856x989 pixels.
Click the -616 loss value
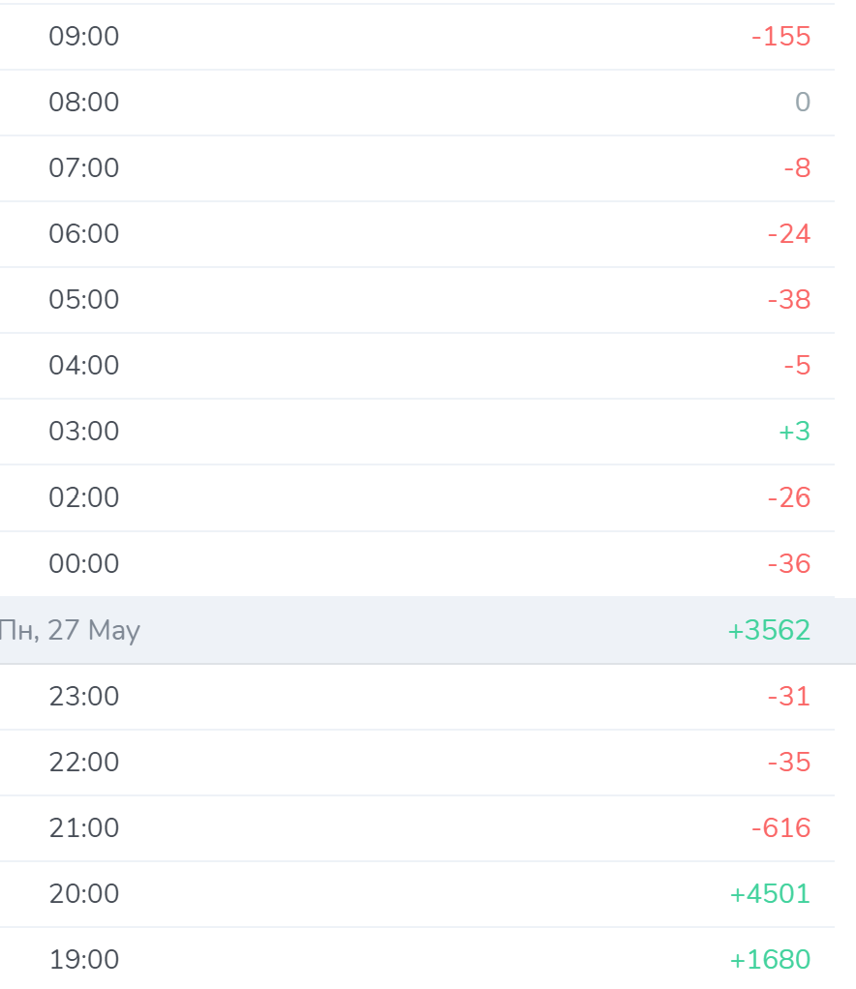(x=780, y=828)
